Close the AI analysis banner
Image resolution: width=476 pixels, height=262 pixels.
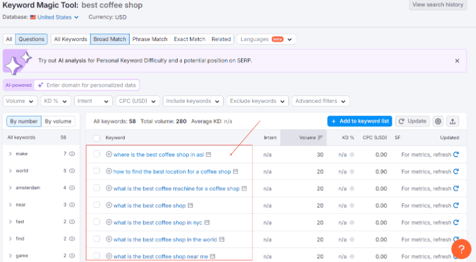click(457, 61)
